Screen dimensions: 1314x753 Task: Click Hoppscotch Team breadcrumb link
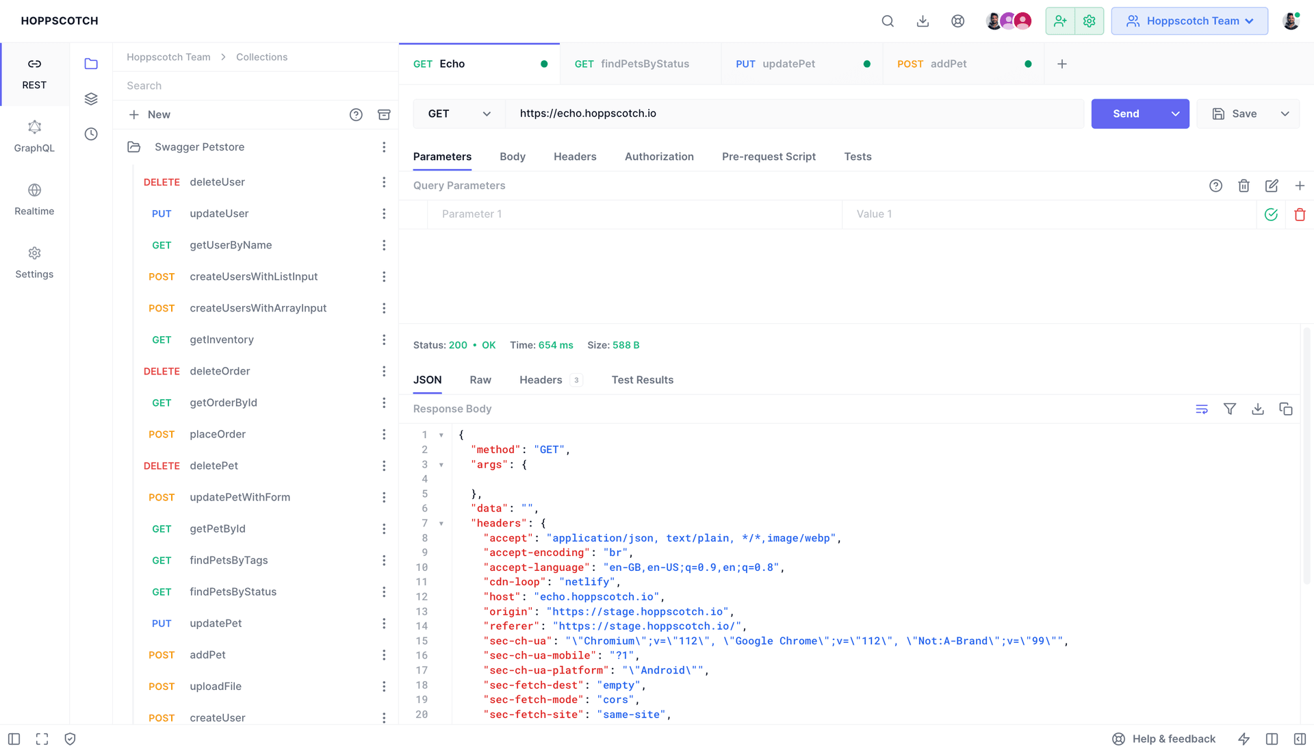click(x=168, y=58)
